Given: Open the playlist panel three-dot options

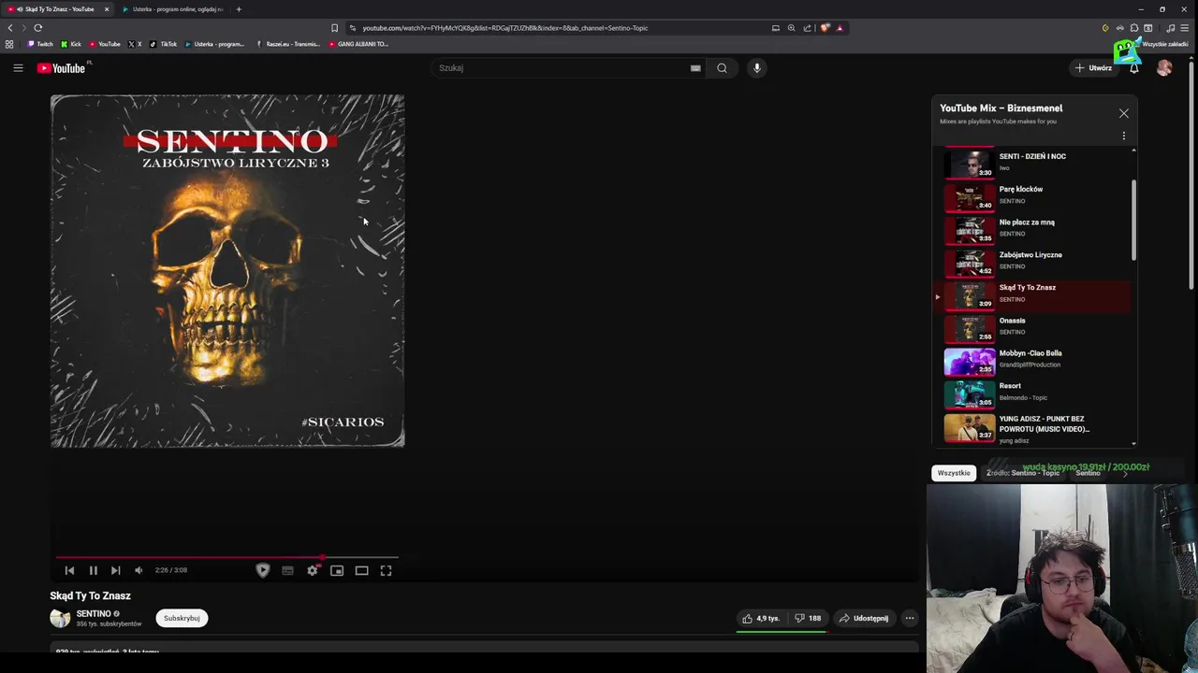Looking at the screenshot, I should tap(1124, 136).
